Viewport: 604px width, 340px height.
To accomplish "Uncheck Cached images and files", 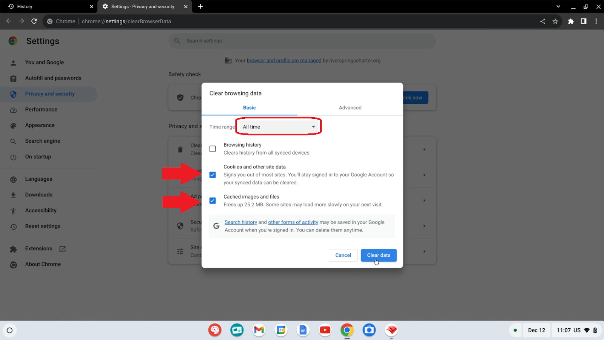I will pos(213,201).
